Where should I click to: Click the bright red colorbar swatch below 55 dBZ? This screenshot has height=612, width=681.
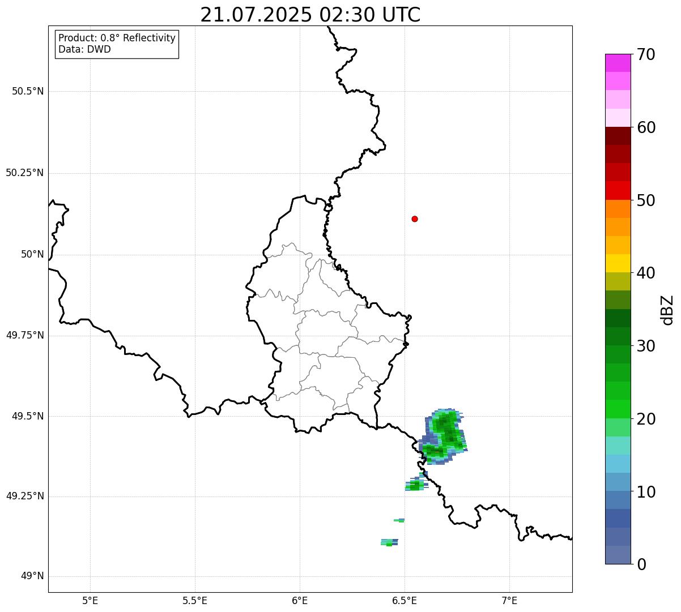pos(618,190)
